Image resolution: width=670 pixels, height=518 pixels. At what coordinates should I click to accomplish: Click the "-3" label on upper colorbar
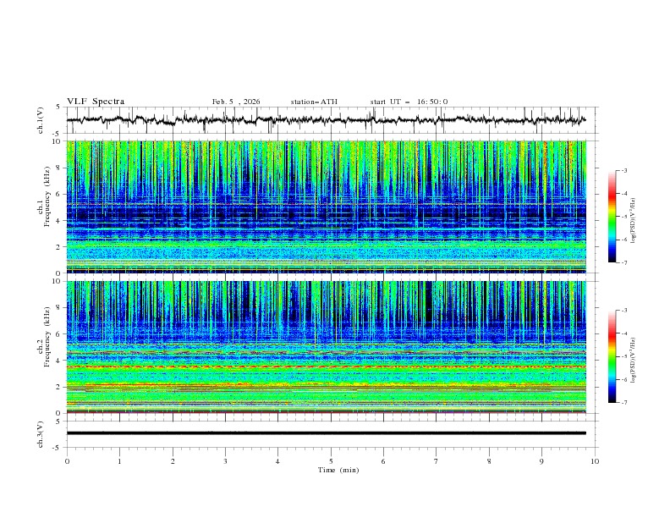point(623,170)
